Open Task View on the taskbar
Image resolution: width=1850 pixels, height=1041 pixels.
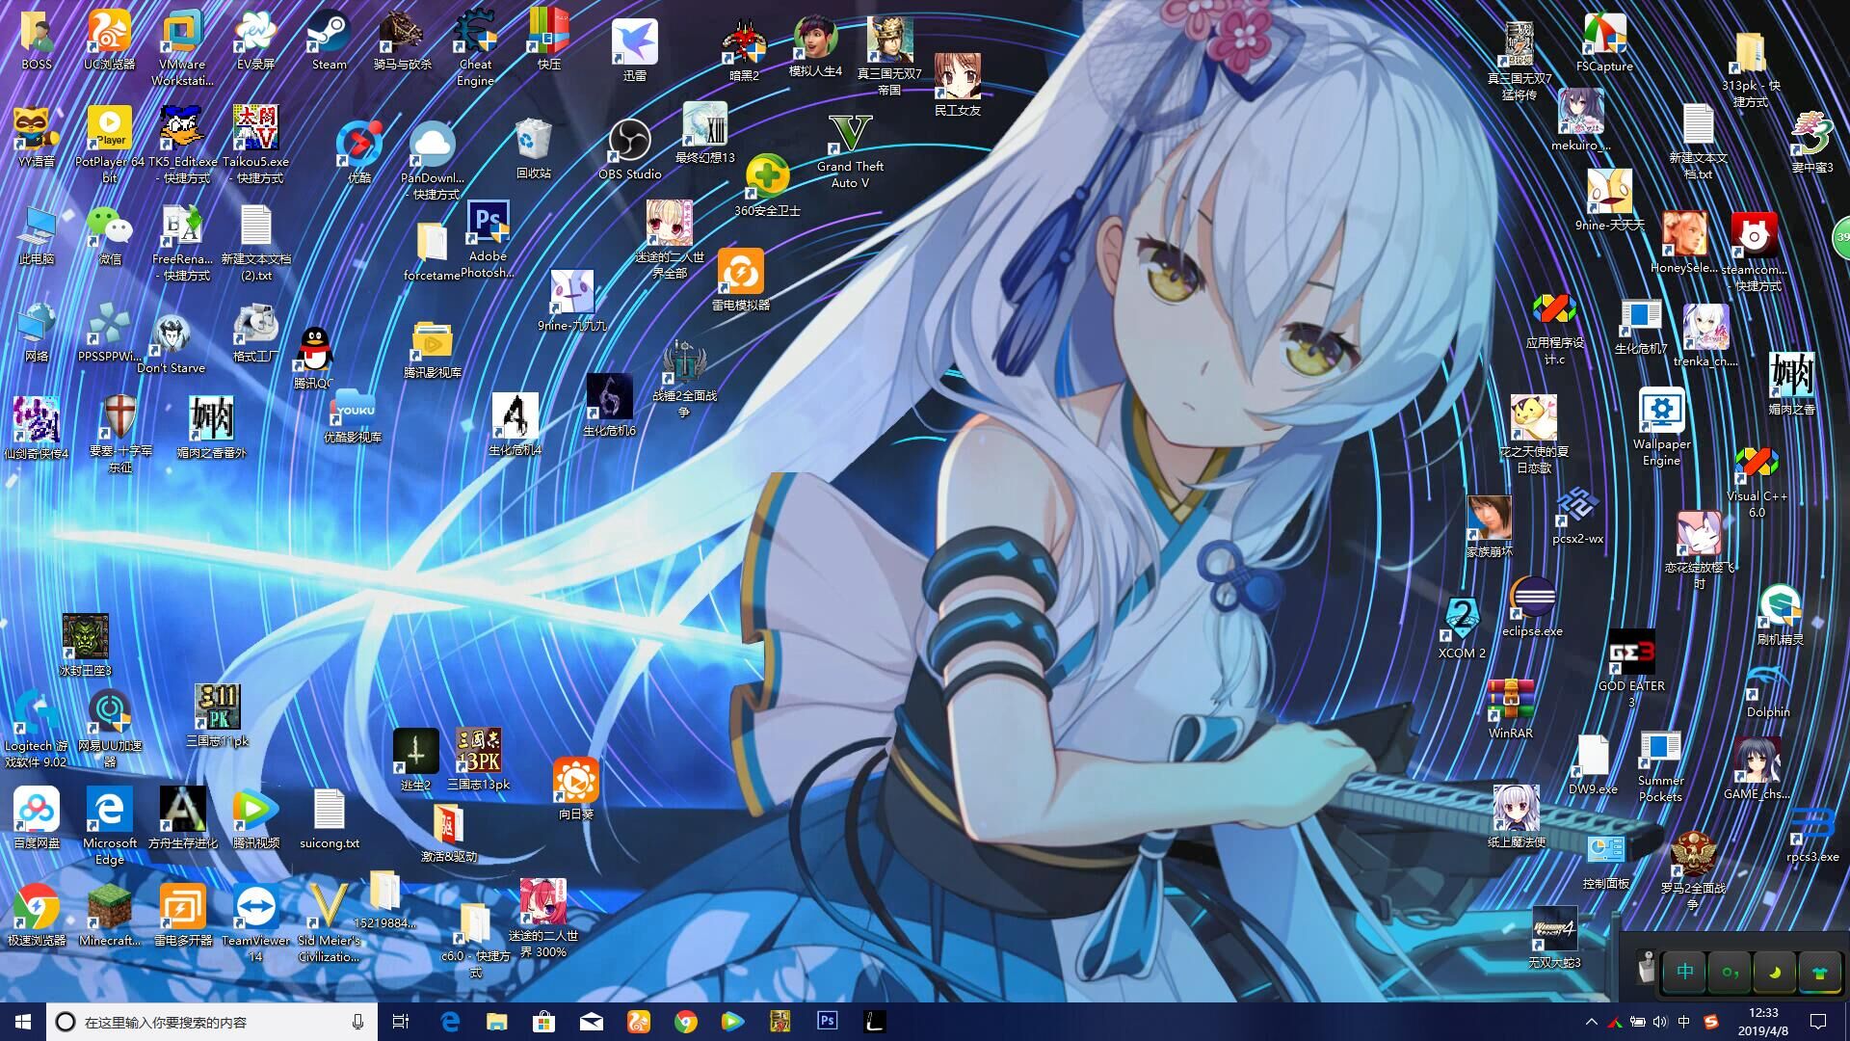coord(401,1022)
